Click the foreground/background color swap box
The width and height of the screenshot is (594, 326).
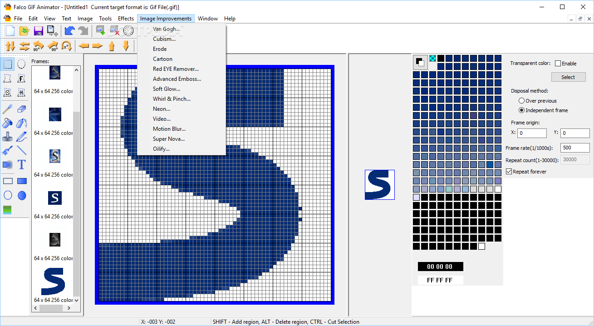click(x=420, y=62)
